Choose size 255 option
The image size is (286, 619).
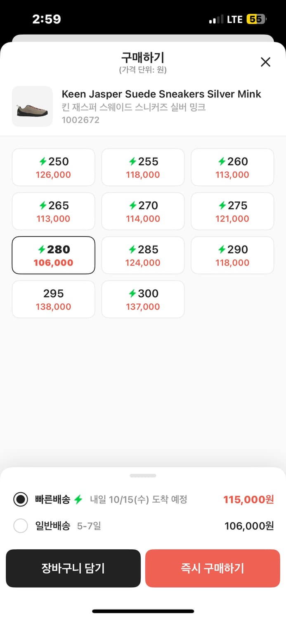(x=143, y=168)
